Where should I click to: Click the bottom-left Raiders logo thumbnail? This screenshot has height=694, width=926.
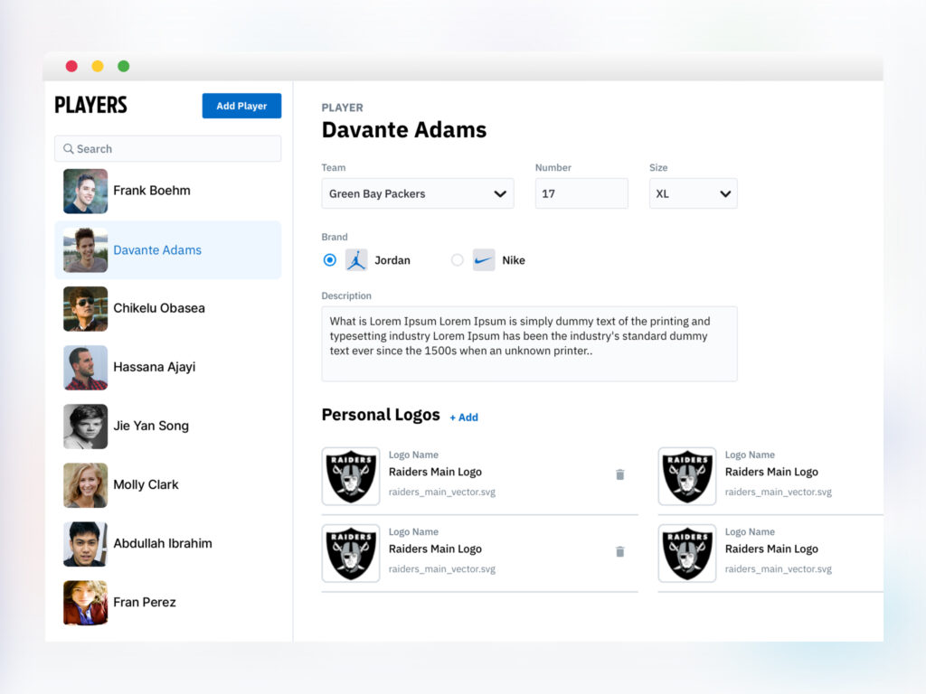[351, 554]
